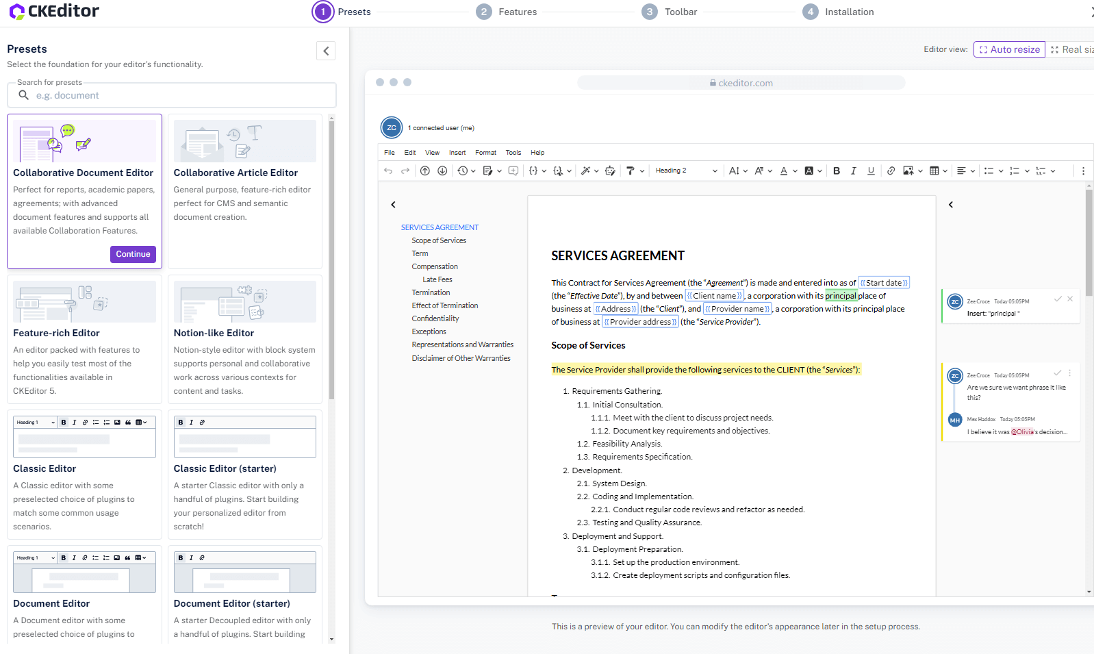
Task: Click the insert link icon
Action: [x=891, y=171]
